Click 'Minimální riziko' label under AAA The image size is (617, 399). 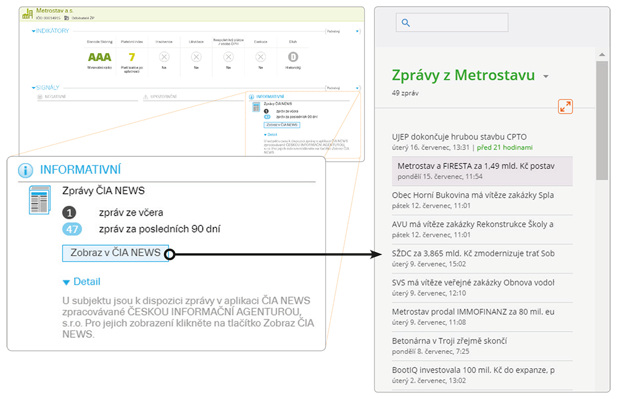99,68
